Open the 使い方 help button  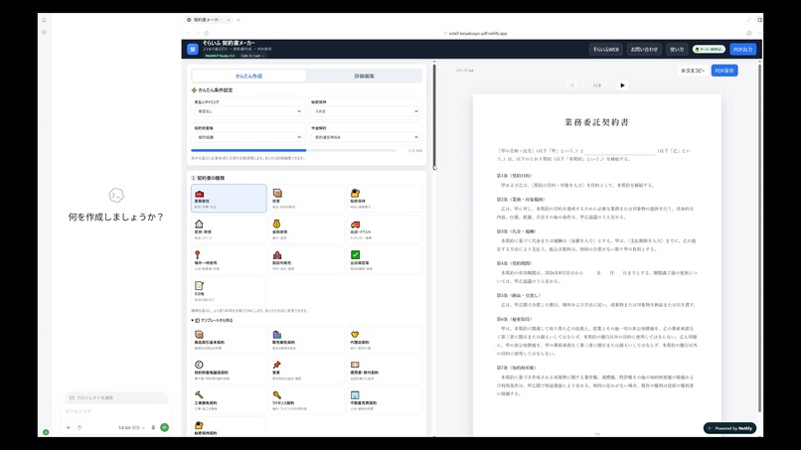(x=677, y=50)
